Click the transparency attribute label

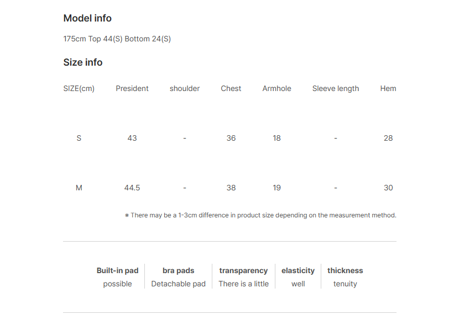pyautogui.click(x=243, y=271)
